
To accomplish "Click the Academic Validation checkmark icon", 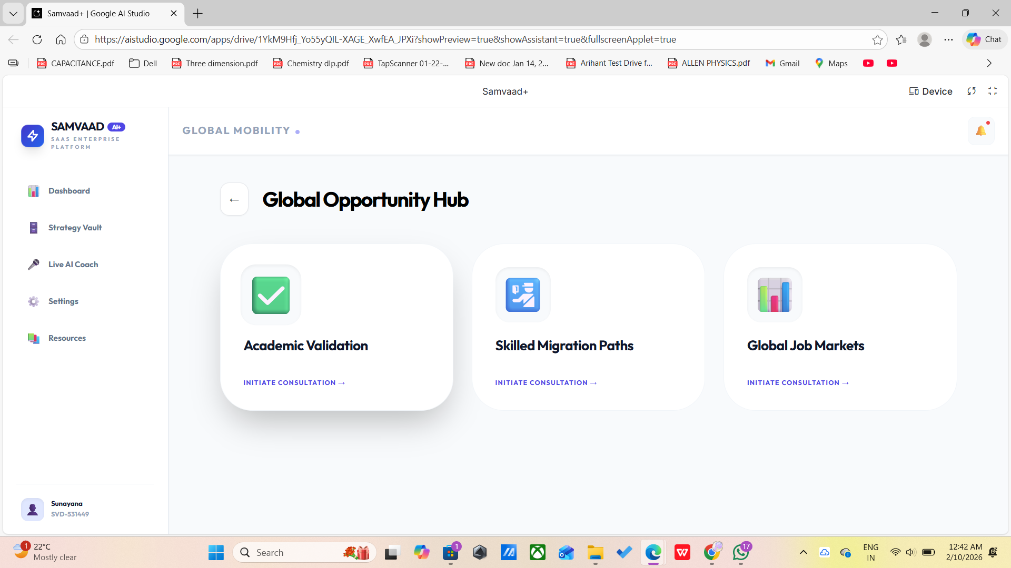I will (x=271, y=295).
